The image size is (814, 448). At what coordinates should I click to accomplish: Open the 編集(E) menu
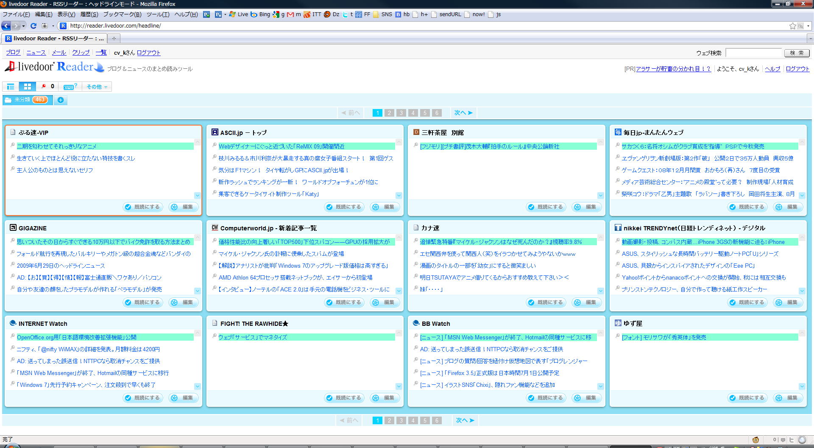[44, 14]
